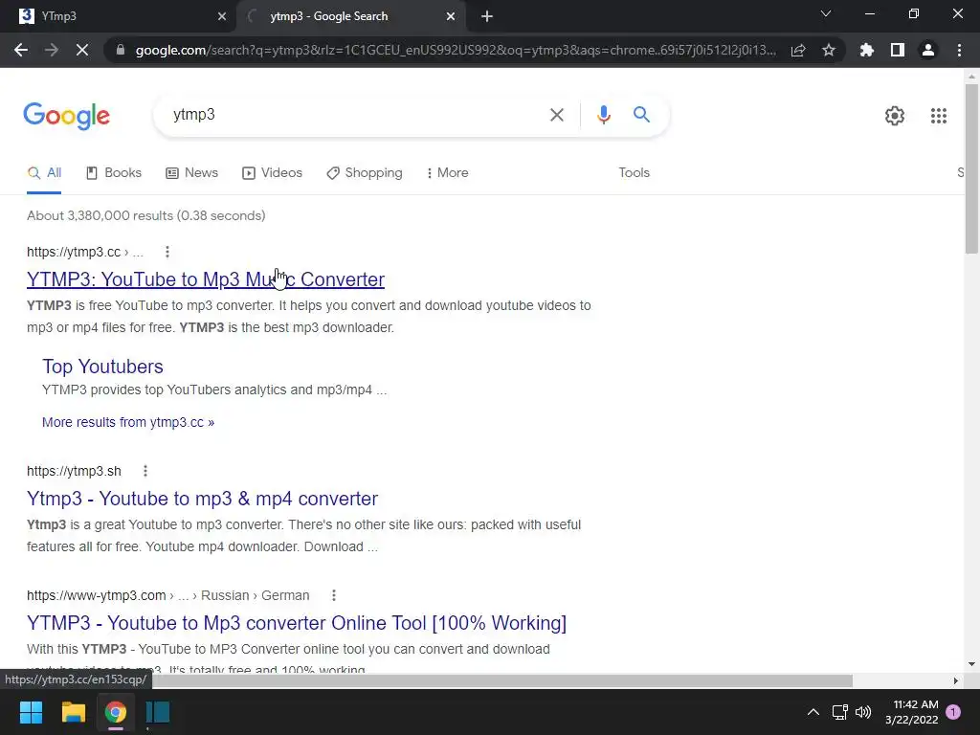Open options for ytmp3.sh result

(x=145, y=471)
